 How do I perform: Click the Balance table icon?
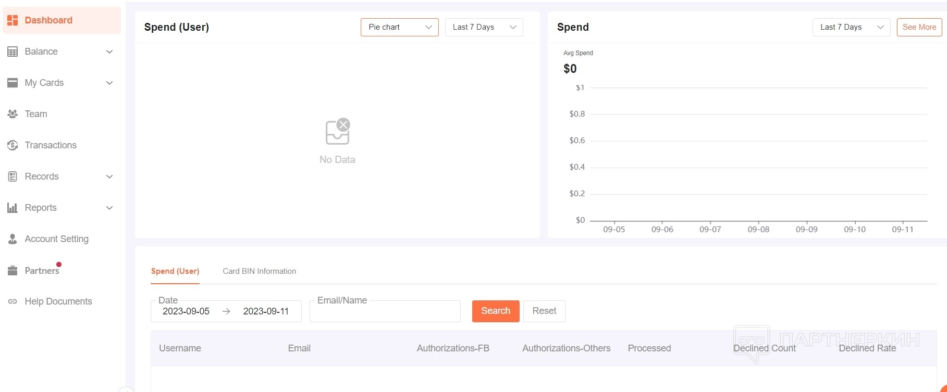click(x=13, y=52)
